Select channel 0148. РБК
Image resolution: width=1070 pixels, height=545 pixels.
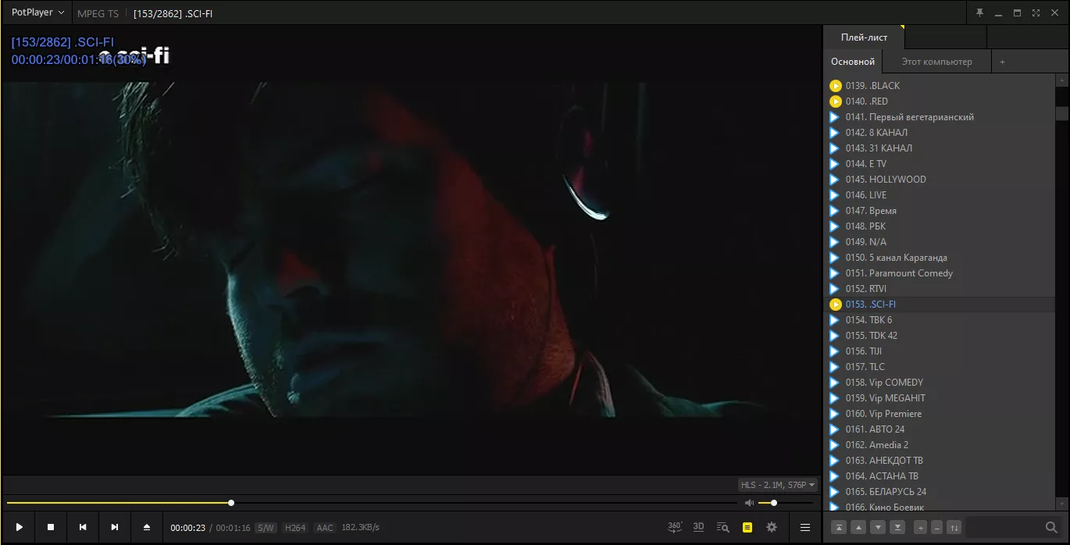pyautogui.click(x=940, y=226)
